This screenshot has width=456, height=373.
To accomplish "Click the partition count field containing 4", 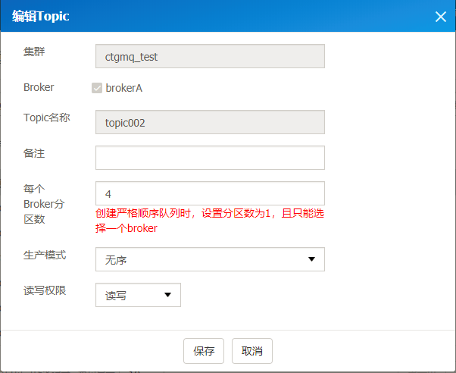I will 210,193.
